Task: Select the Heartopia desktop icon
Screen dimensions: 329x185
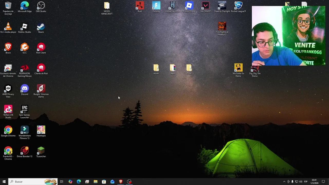Action: [x=41, y=131]
